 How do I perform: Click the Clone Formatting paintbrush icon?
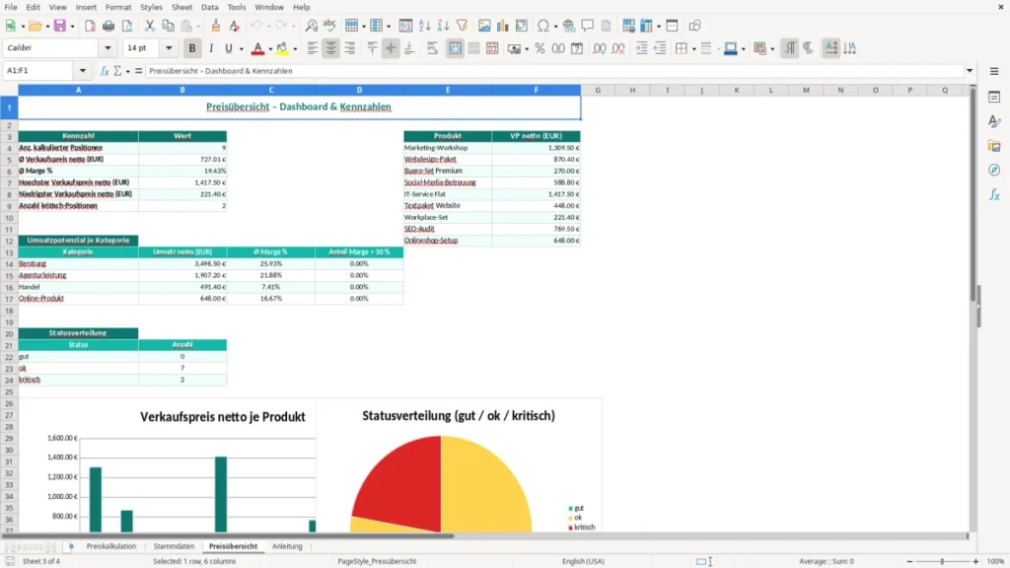pyautogui.click(x=216, y=26)
